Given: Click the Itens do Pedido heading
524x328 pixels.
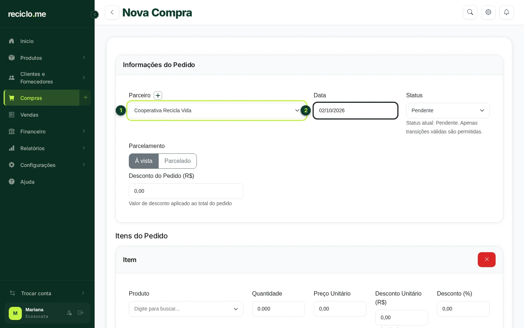Looking at the screenshot, I should tap(142, 236).
